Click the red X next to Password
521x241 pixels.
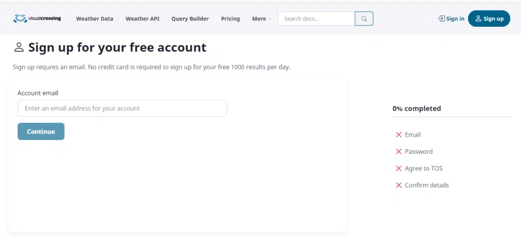(x=399, y=152)
